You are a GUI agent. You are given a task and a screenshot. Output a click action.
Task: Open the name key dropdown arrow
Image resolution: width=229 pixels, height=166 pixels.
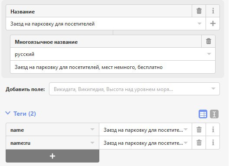[x=92, y=129]
